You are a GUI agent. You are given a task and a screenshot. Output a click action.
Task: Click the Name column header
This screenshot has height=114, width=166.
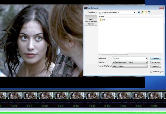click(x=131, y=17)
